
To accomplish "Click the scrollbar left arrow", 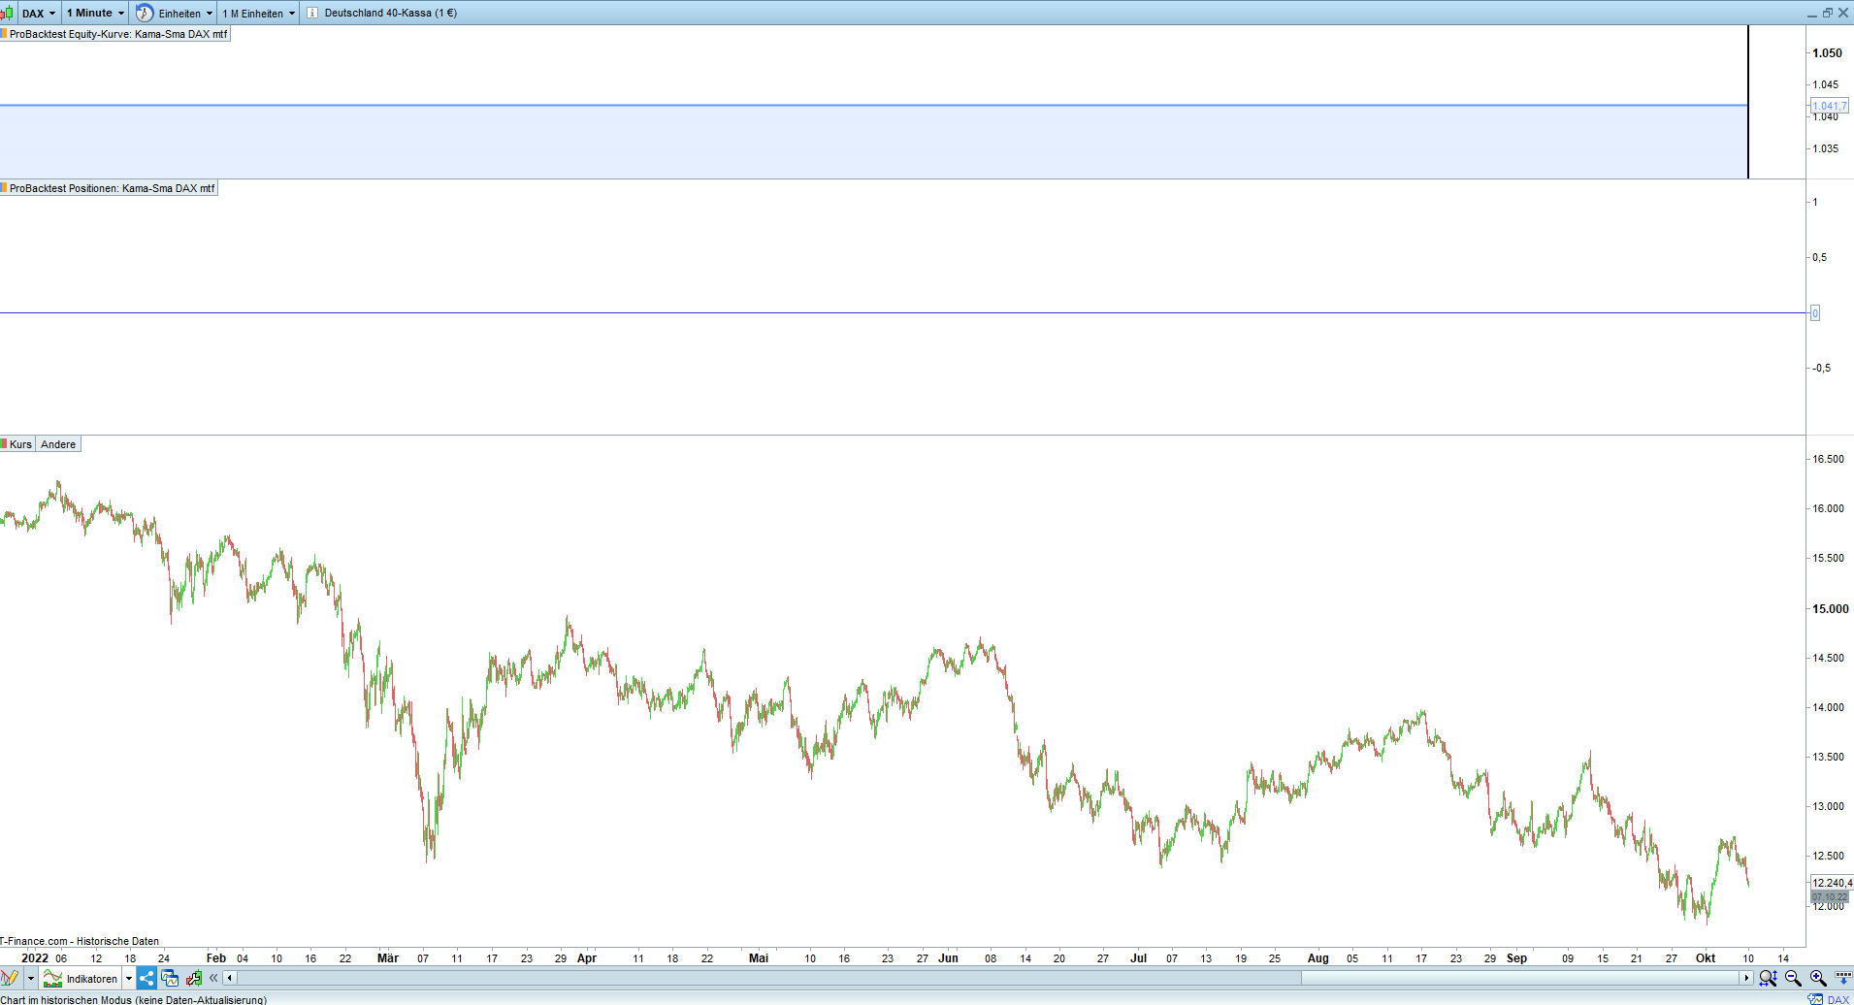I will [x=229, y=978].
